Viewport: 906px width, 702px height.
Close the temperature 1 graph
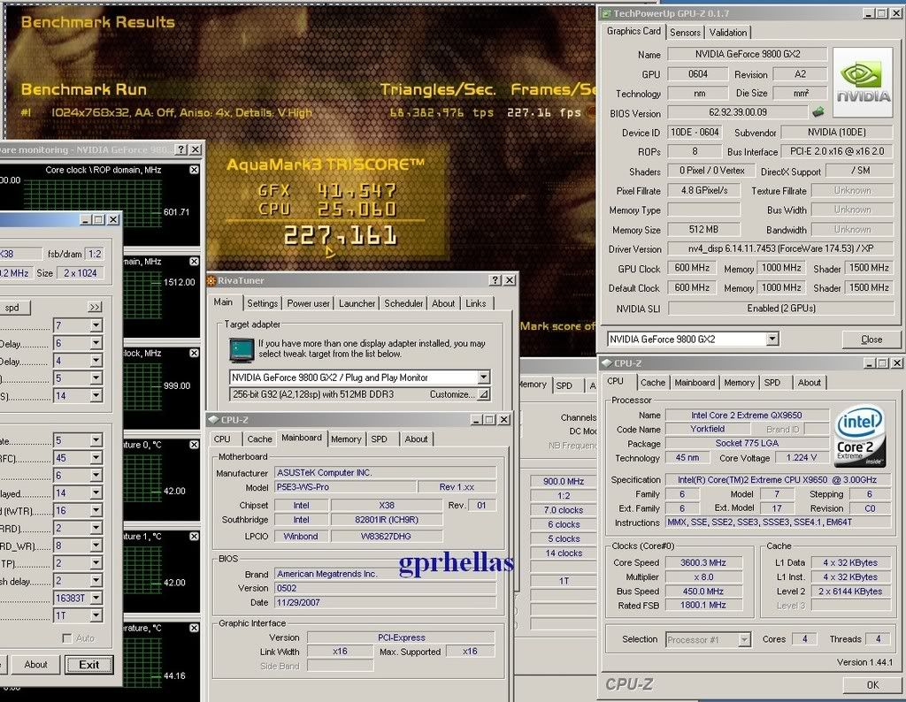[x=194, y=537]
